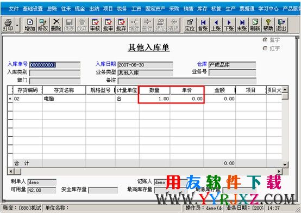Click the 业务号 field

pyautogui.click(x=233, y=73)
